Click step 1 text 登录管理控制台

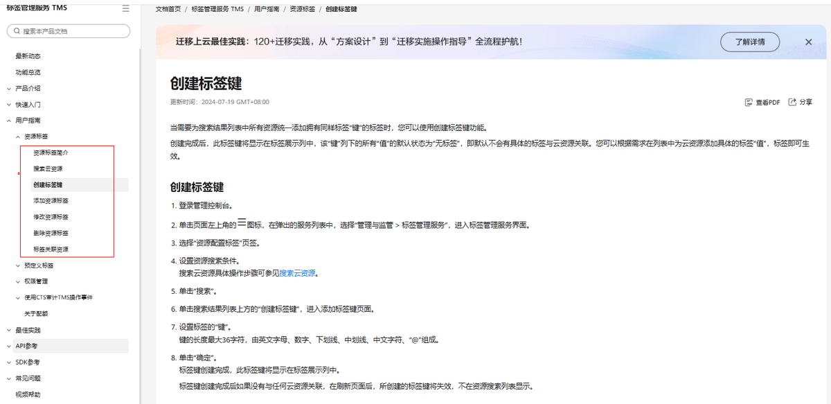pyautogui.click(x=205, y=206)
